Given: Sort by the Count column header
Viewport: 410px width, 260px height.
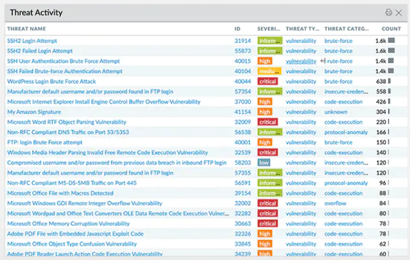Looking at the screenshot, I should point(391,28).
